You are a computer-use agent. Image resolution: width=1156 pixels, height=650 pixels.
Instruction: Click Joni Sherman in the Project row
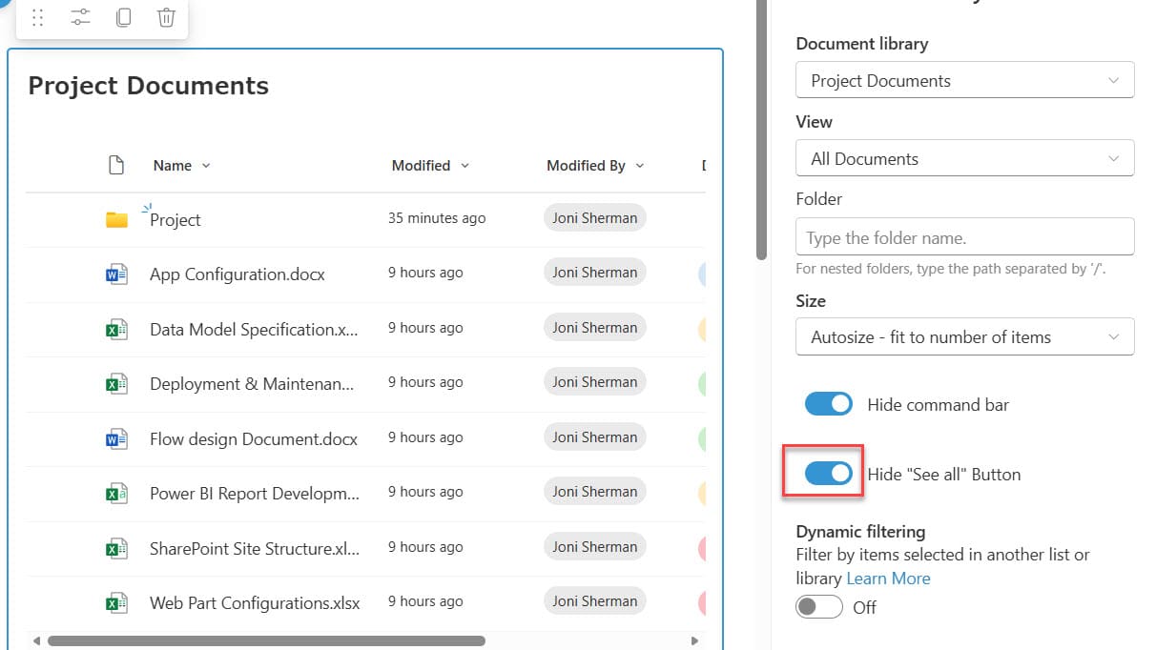(595, 218)
